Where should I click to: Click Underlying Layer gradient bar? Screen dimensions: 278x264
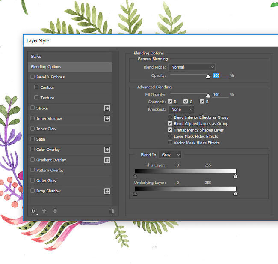tap(186, 189)
